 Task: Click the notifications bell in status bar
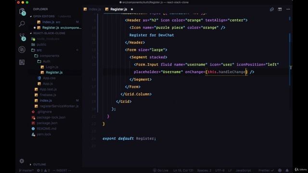(287, 170)
